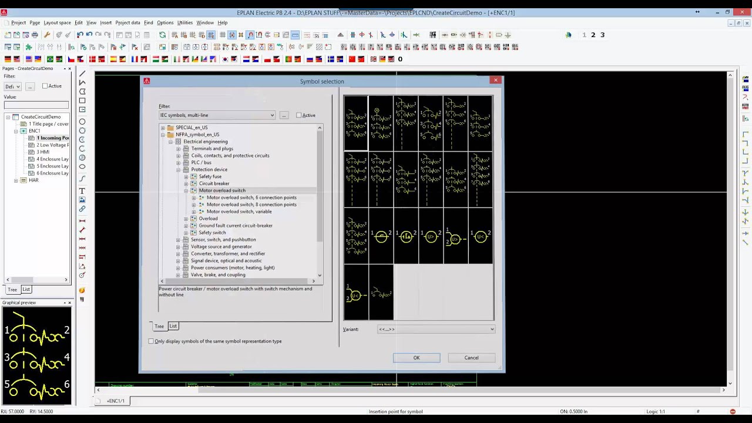
Task: Click the green Refresh/Update icon
Action: coord(162,35)
